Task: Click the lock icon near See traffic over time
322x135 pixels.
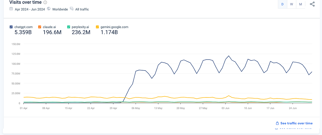Action: [277, 123]
